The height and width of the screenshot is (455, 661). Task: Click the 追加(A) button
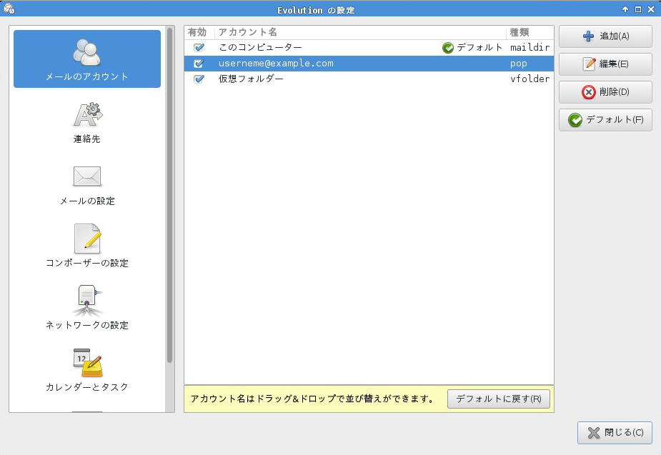(605, 36)
